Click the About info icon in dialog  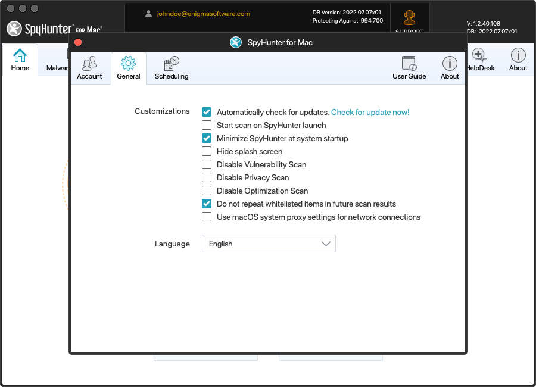point(450,64)
